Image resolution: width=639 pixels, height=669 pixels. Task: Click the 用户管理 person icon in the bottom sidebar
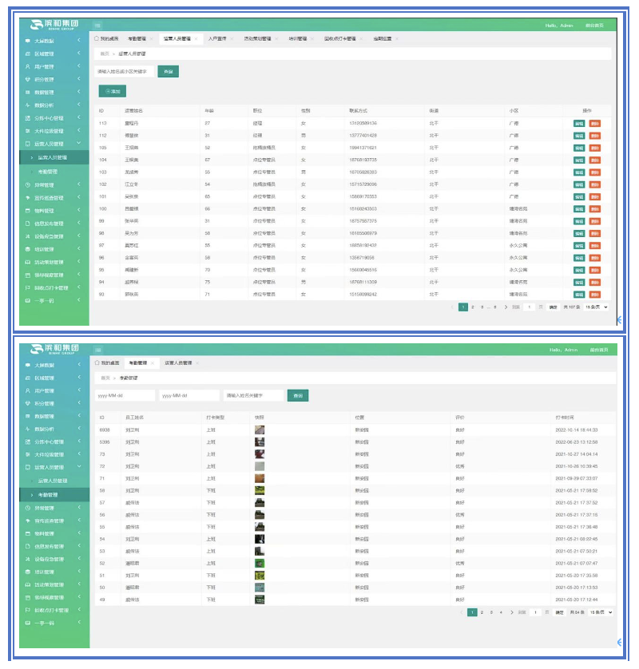tap(28, 391)
